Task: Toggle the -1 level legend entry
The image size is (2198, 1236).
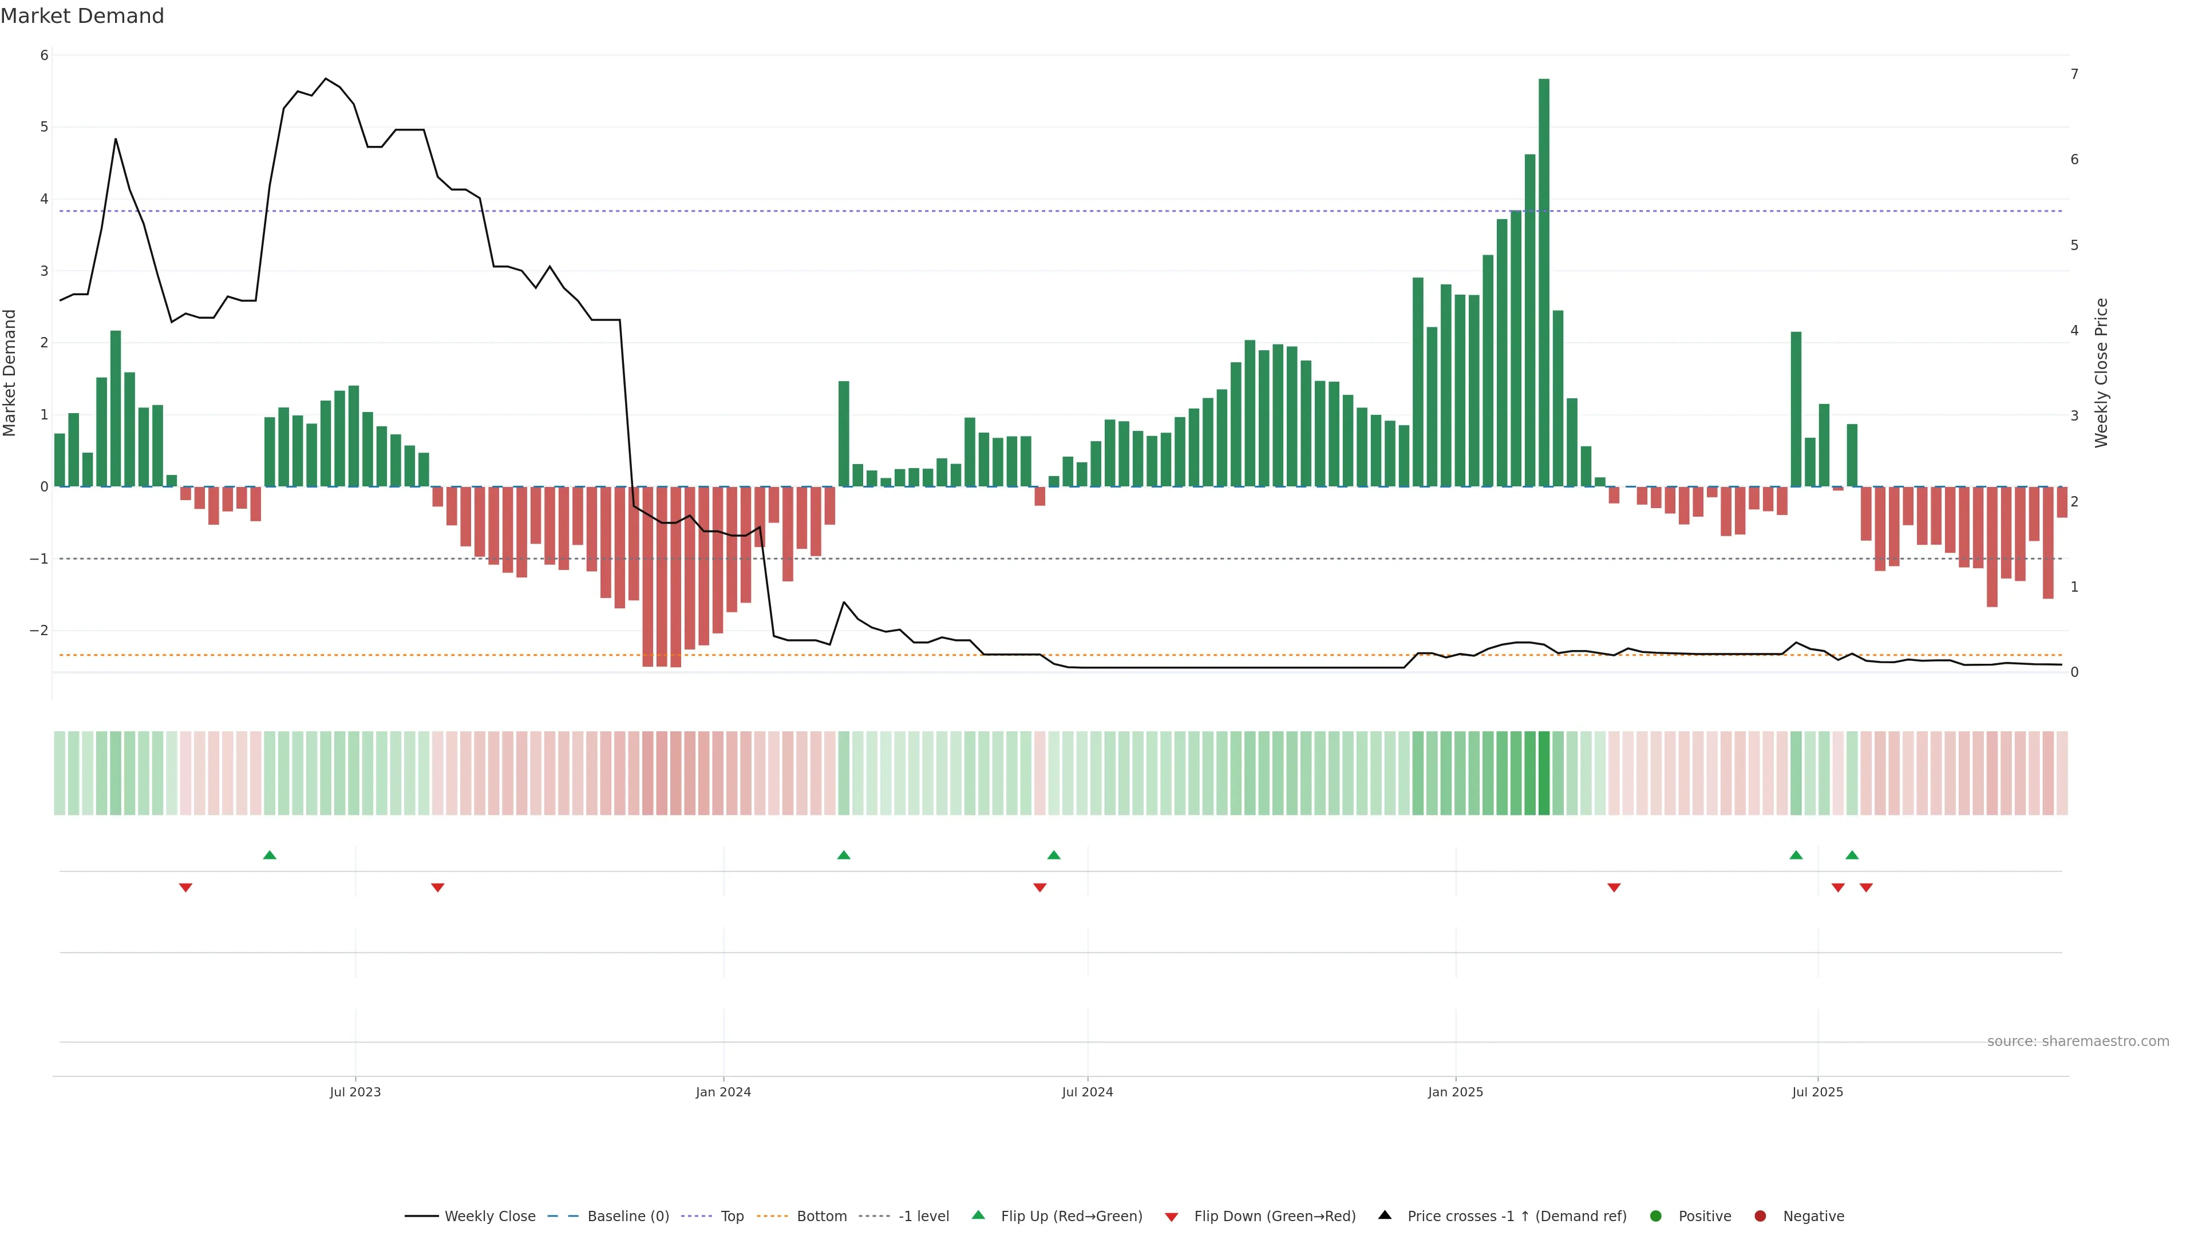Action: click(x=923, y=1217)
